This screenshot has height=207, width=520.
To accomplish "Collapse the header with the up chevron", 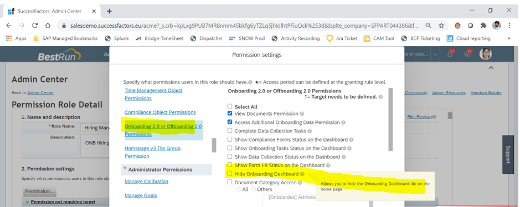I will 491,68.
